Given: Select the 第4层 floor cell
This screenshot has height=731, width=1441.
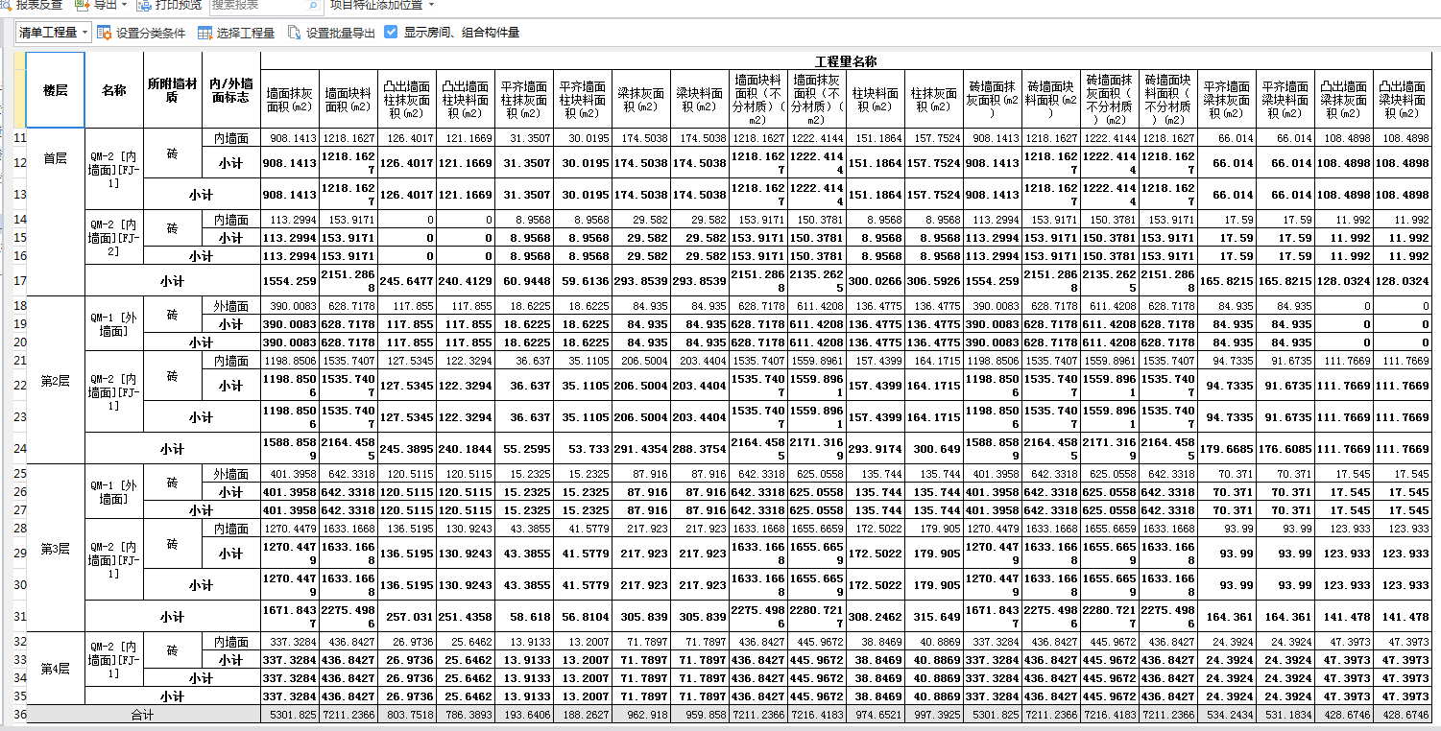Looking at the screenshot, I should click(56, 669).
